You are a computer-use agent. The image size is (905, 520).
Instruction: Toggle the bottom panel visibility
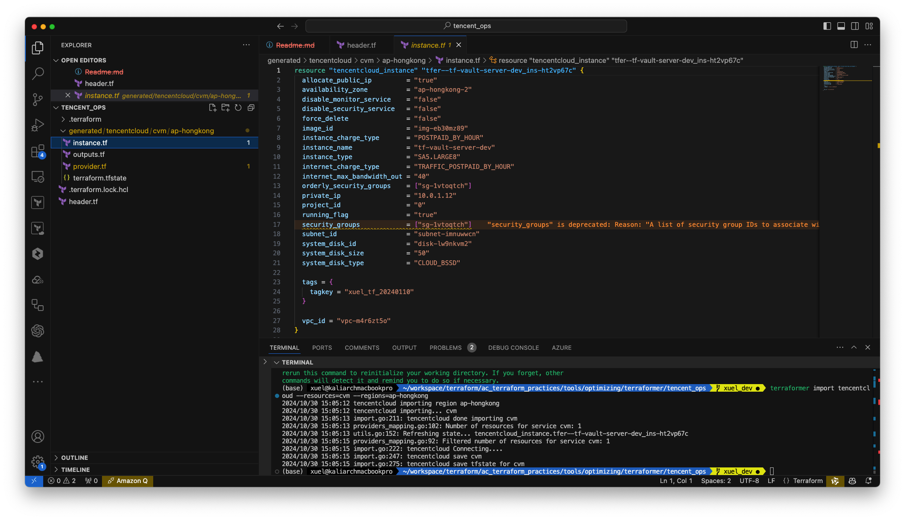tap(841, 26)
